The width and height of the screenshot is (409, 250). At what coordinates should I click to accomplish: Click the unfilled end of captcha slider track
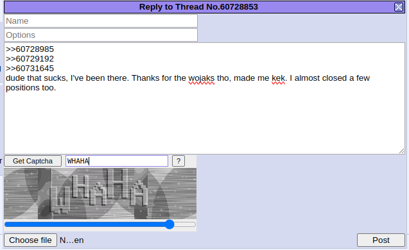pos(185,224)
